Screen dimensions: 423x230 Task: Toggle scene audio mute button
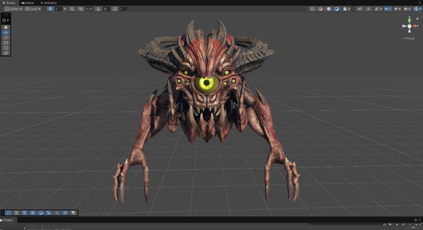click(368, 9)
